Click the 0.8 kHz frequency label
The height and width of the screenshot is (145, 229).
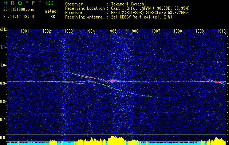click(x=3, y=101)
